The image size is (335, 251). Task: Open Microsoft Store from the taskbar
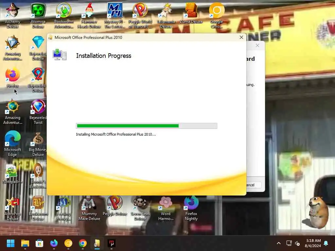click(x=39, y=243)
